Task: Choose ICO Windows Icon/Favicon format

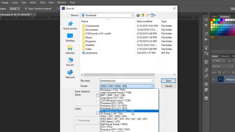Action: (129, 111)
